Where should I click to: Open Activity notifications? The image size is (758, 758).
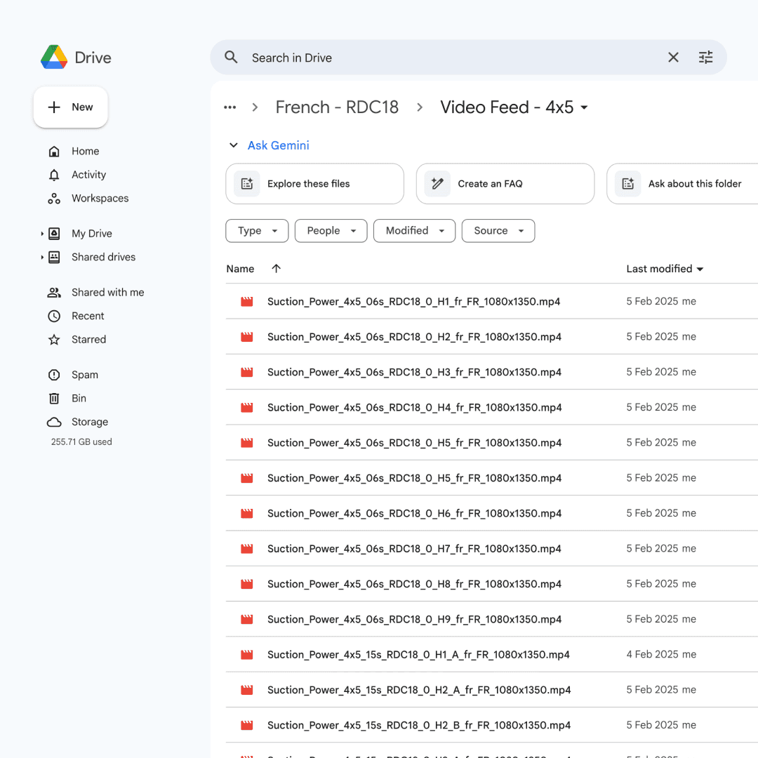pos(88,174)
